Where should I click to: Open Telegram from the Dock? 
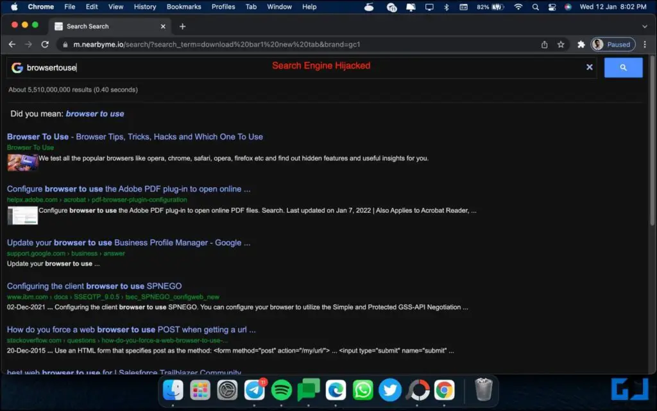click(x=255, y=390)
